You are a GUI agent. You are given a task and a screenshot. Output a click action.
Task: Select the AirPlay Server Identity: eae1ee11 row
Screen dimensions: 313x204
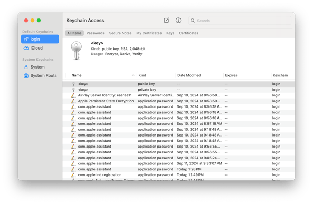click(x=178, y=95)
